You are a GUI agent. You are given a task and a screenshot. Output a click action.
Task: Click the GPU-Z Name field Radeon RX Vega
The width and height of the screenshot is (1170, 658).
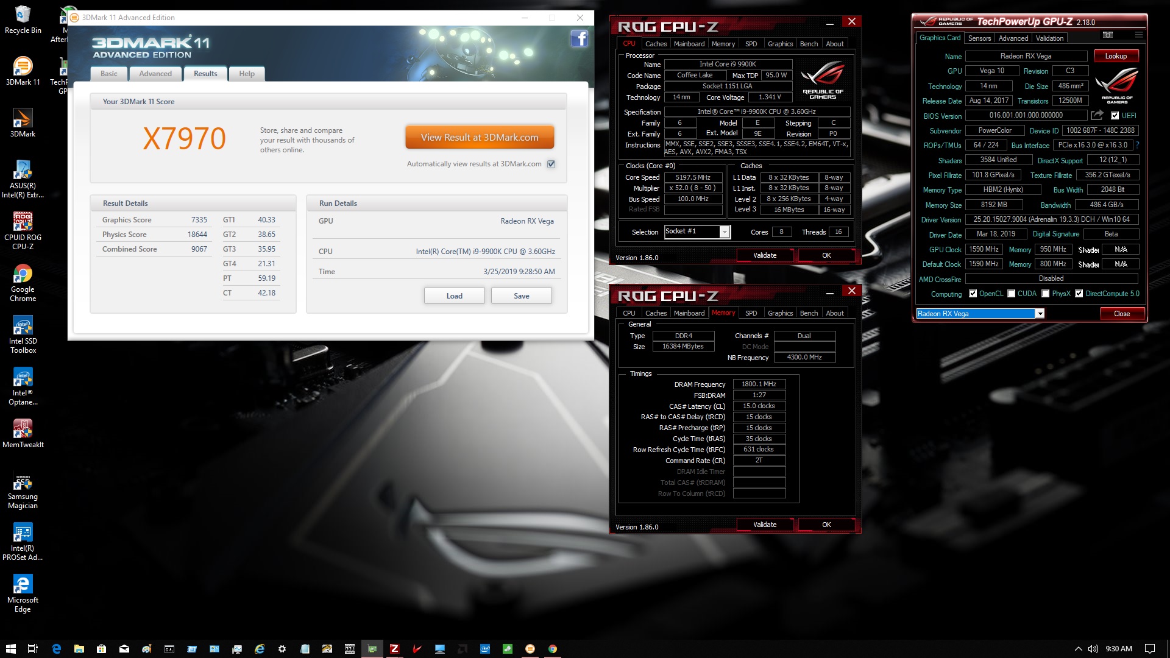1026,56
